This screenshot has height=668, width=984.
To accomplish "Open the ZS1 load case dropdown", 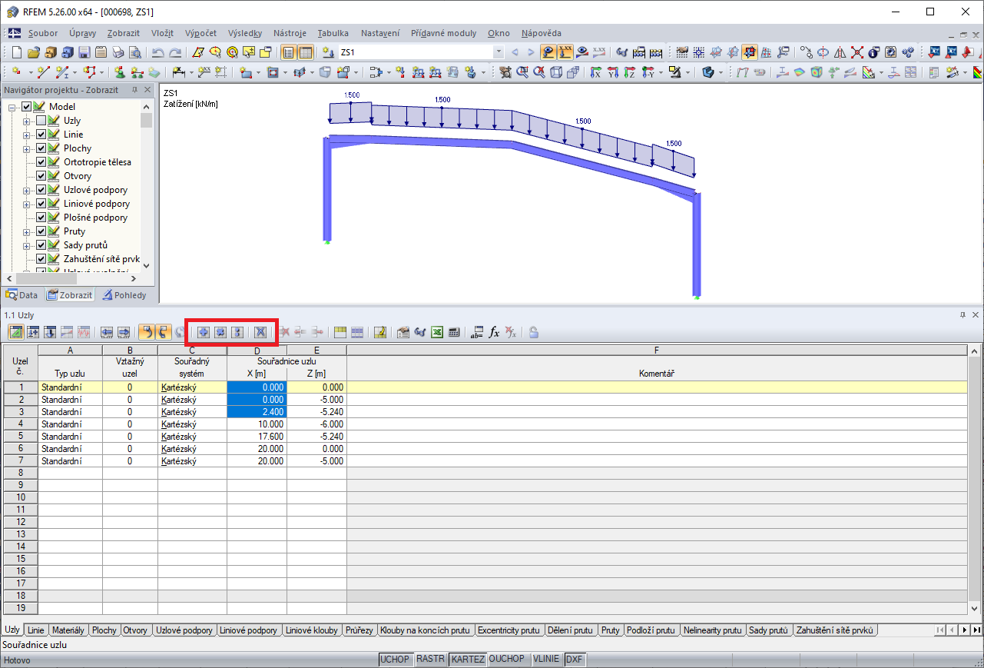I will pyautogui.click(x=499, y=53).
